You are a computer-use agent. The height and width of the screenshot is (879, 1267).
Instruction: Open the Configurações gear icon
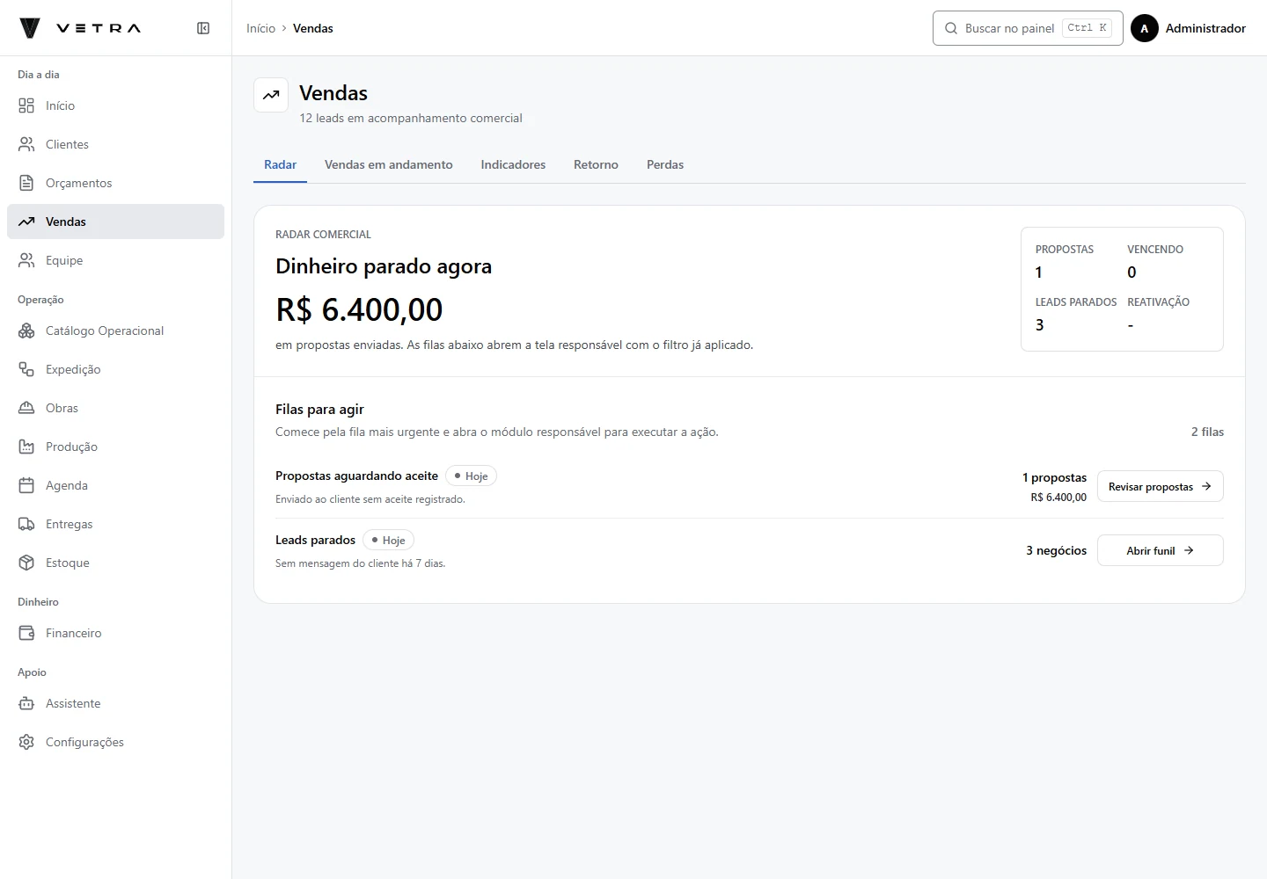click(x=26, y=742)
